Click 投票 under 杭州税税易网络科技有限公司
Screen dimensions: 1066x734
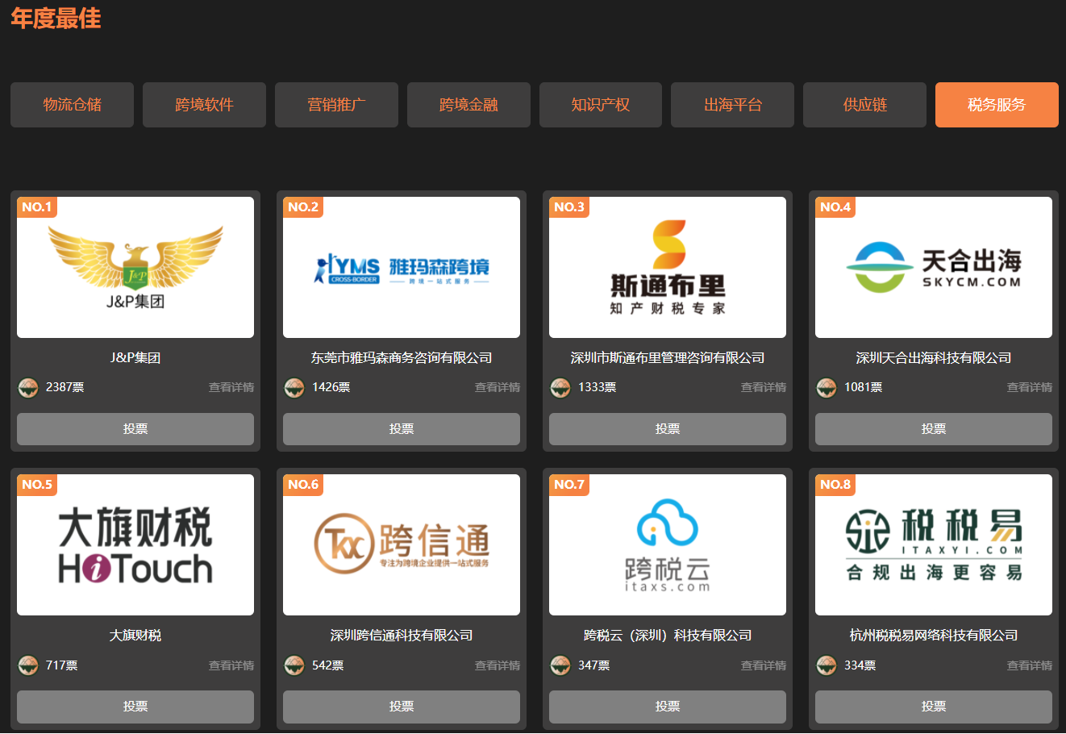pyautogui.click(x=934, y=707)
